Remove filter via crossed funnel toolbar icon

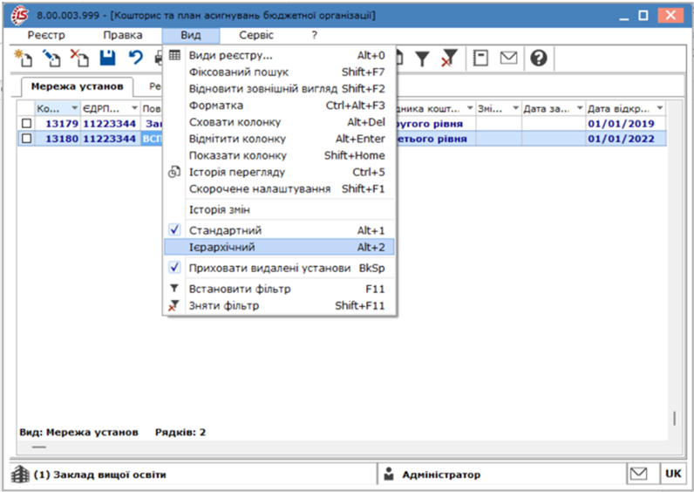449,58
